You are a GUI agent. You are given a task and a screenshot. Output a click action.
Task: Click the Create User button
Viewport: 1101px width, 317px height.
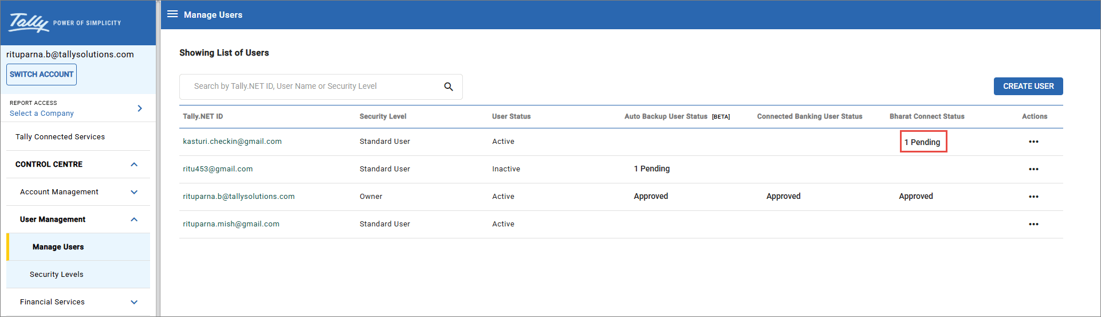[x=1028, y=86]
